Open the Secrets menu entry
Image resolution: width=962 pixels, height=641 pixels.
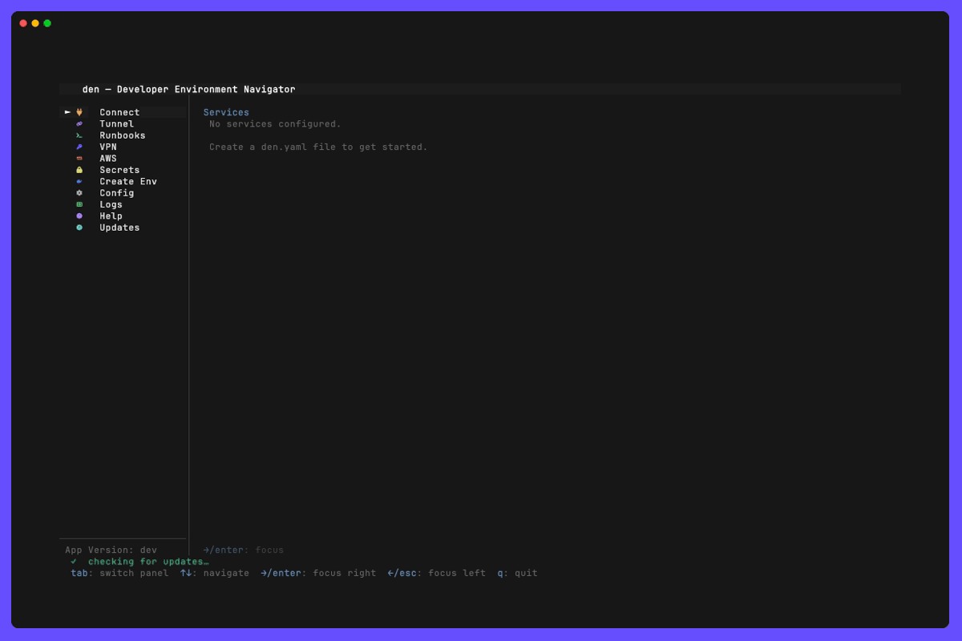[119, 170]
